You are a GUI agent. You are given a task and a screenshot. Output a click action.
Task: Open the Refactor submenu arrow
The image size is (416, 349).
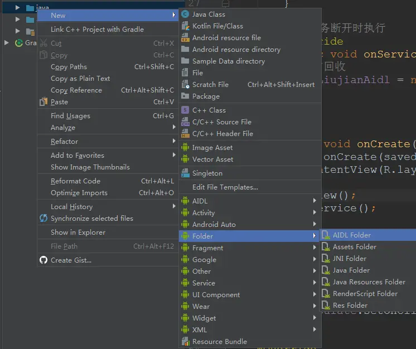[174, 141]
